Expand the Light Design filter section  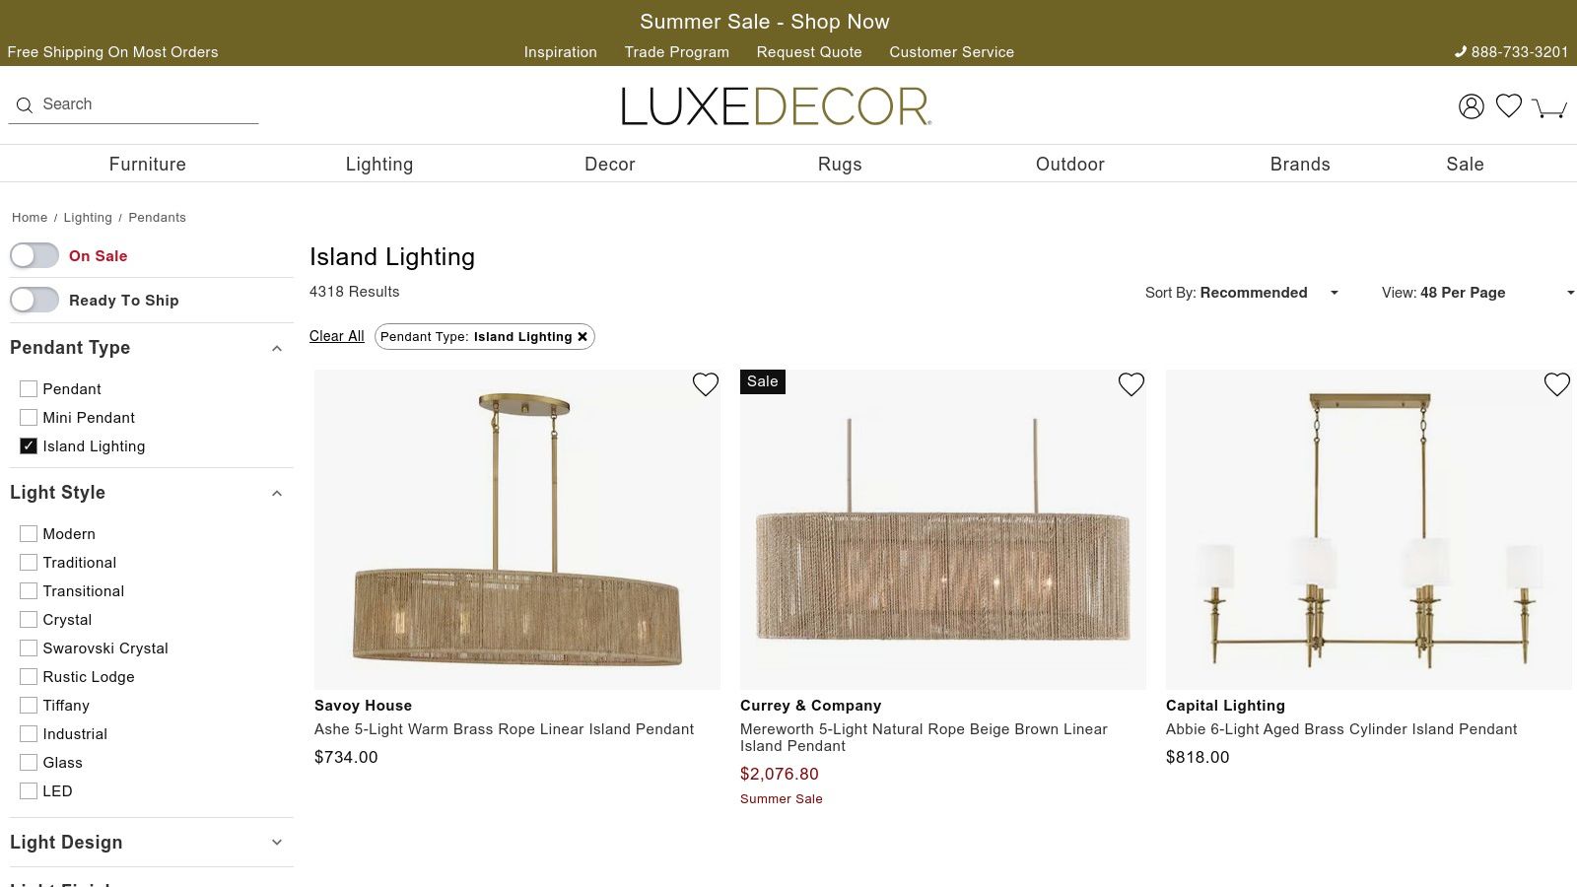click(277, 843)
